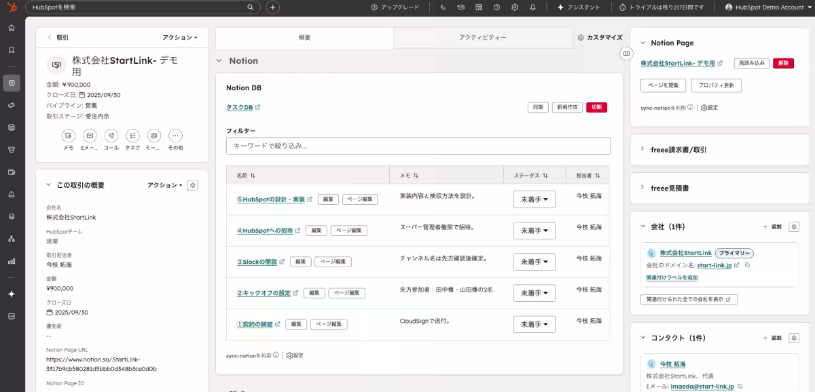The width and height of the screenshot is (815, 392).
Task: Open the marketplace storefront icon in top bar
Action: coord(479,7)
